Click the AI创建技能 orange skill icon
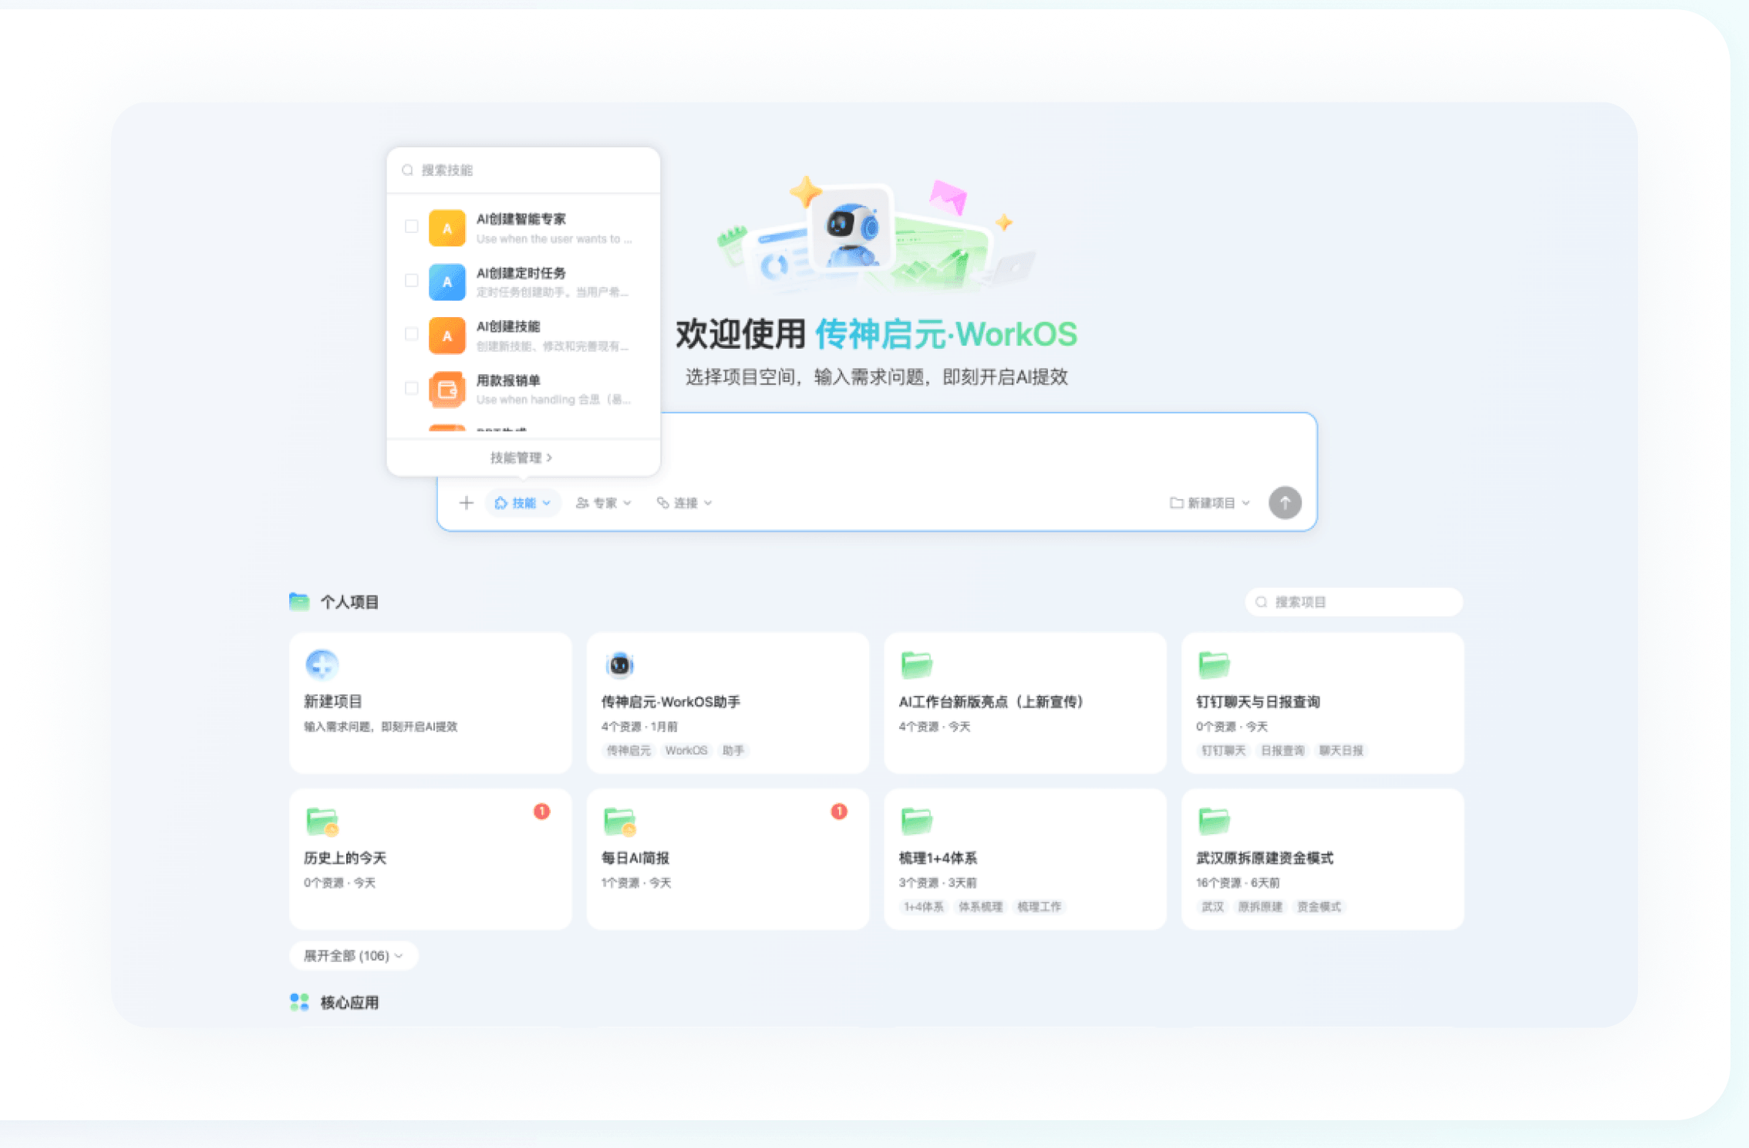The image size is (1749, 1148). 447,336
